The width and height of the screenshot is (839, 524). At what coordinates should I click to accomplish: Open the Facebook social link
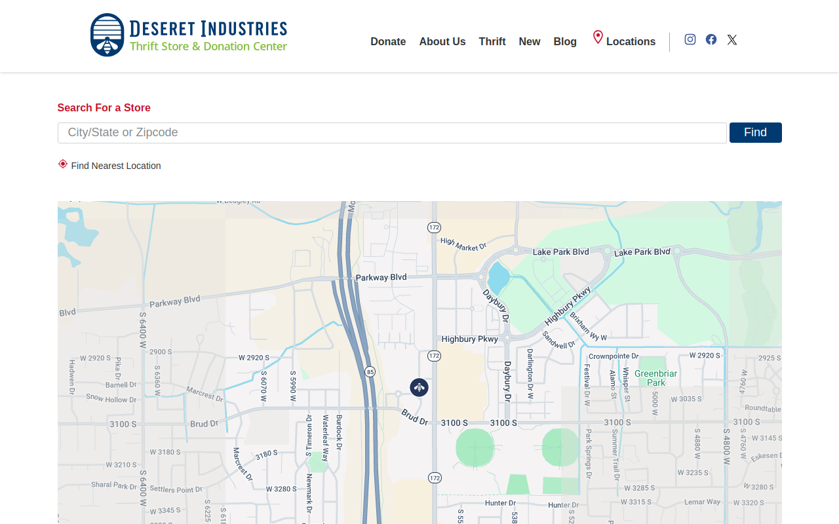[711, 39]
